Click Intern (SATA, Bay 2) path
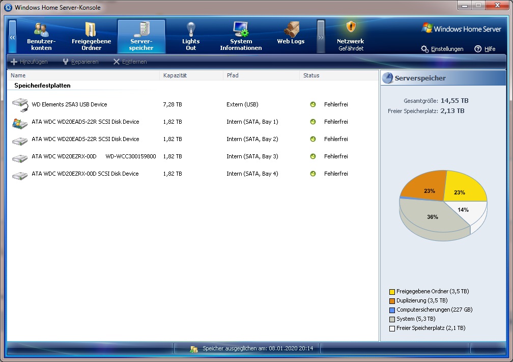 (252, 139)
